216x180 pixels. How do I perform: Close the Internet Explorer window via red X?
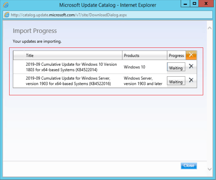(206, 4)
